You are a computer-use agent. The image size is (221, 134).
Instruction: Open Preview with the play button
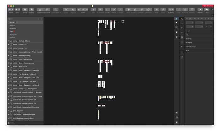tap(200, 10)
